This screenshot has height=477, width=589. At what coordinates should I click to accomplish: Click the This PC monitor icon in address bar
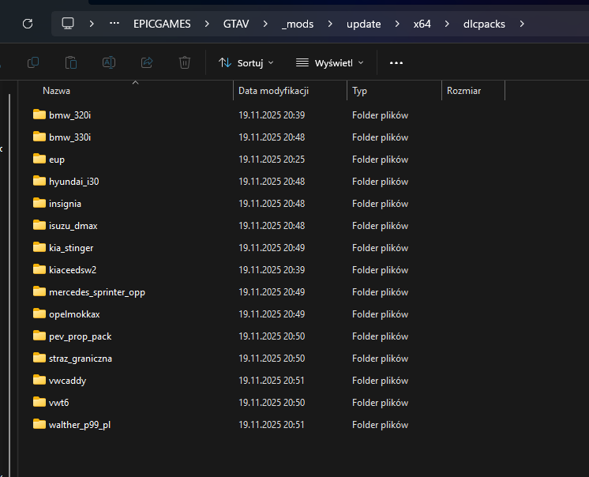pos(69,24)
